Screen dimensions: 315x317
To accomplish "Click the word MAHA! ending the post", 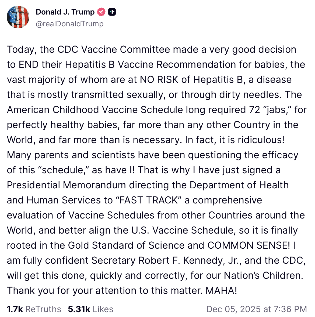I will point(221,291).
